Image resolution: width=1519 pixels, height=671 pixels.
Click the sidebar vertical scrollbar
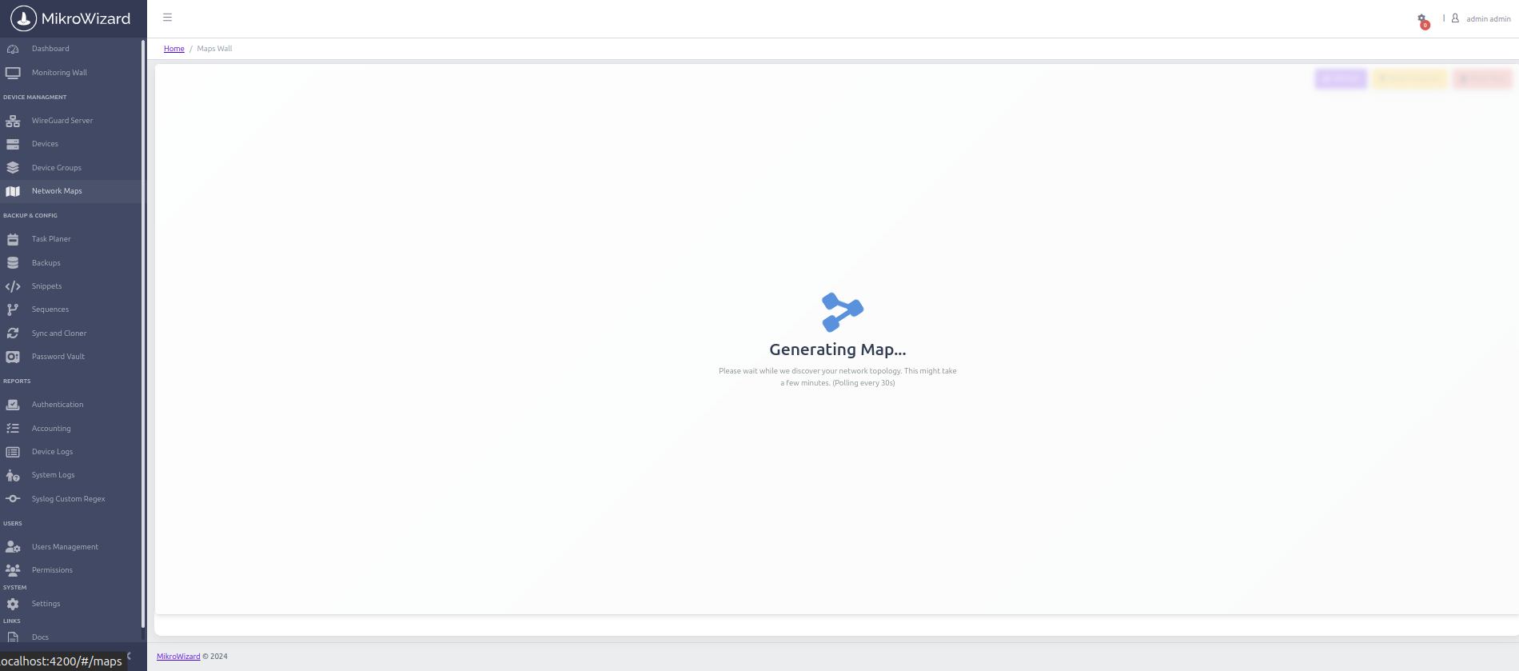coord(143,336)
